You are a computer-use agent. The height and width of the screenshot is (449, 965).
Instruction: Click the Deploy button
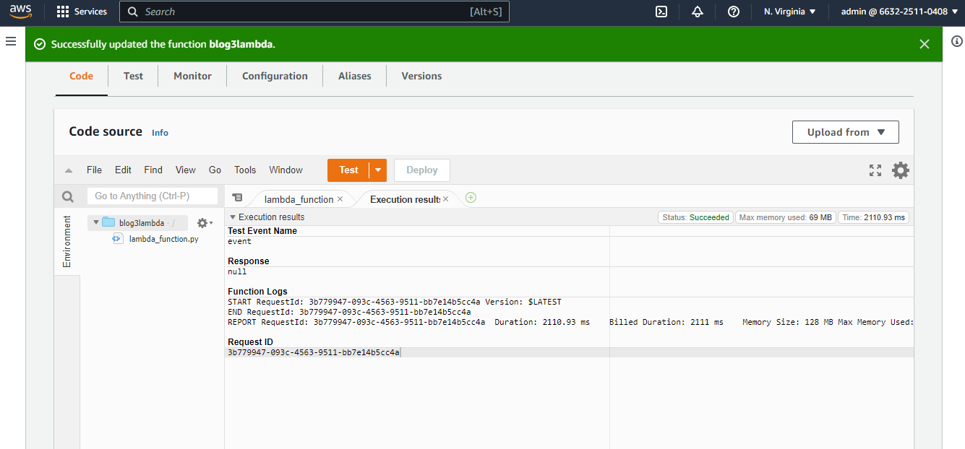click(x=421, y=170)
